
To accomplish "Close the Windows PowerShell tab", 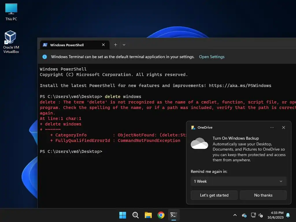I will point(103,45).
